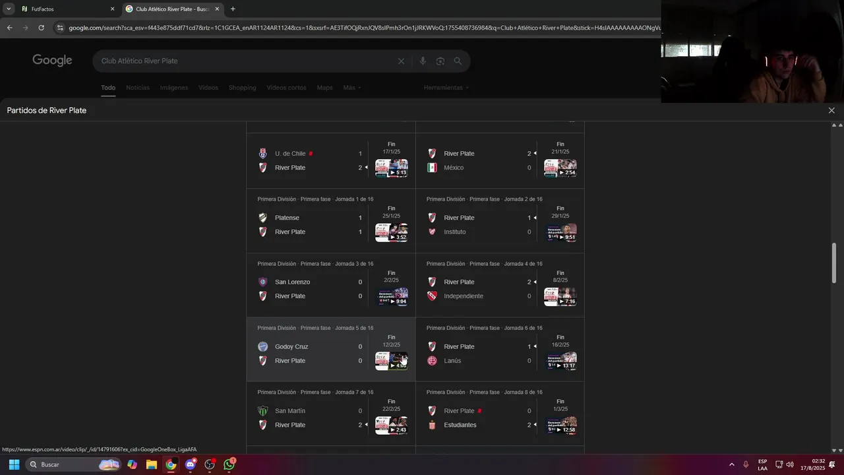The height and width of the screenshot is (475, 844).
Task: Play the Platense match highlight 3:52
Action: pyautogui.click(x=392, y=232)
